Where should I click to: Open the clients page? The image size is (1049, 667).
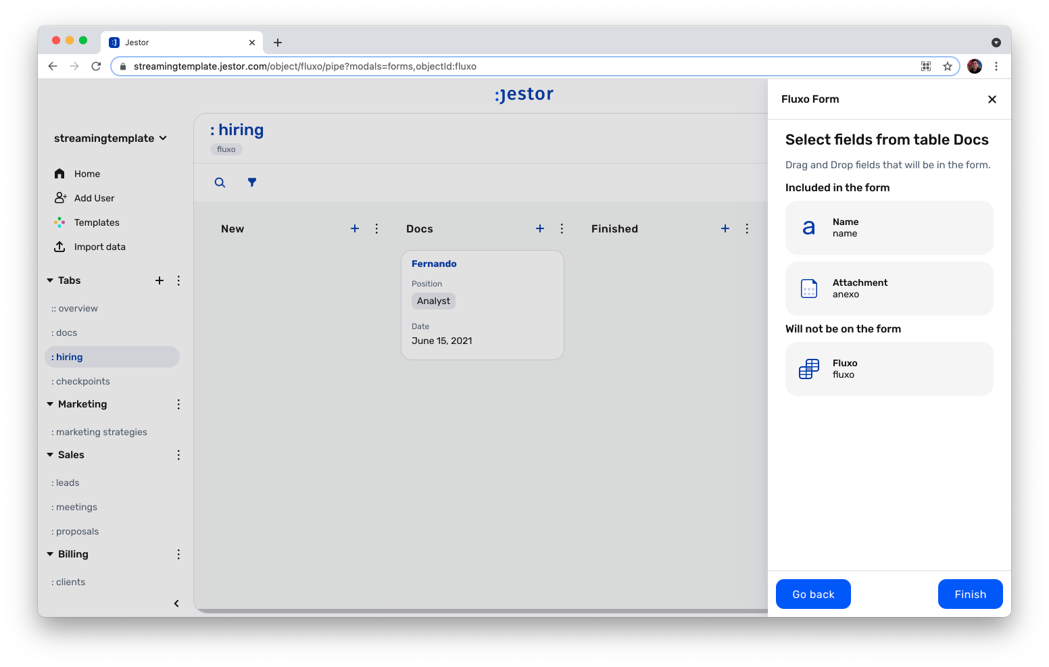coord(68,582)
